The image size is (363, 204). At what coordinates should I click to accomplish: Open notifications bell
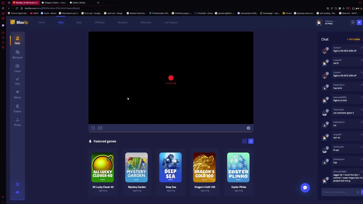tap(353, 22)
